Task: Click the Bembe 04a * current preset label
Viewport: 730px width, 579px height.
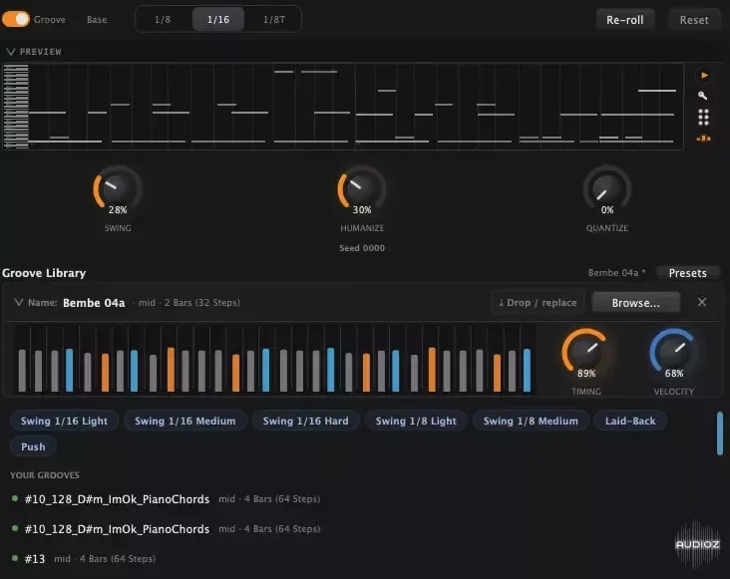Action: coord(616,273)
